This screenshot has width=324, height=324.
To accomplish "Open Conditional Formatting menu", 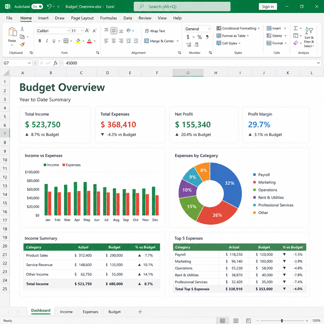I will [x=238, y=28].
